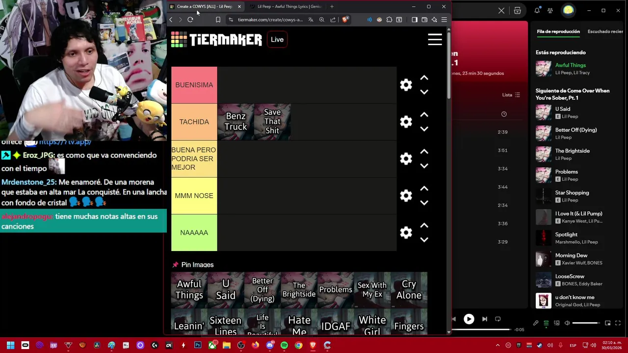Share this page from address bar
Screen dimensions: 628x353
coord(333,20)
